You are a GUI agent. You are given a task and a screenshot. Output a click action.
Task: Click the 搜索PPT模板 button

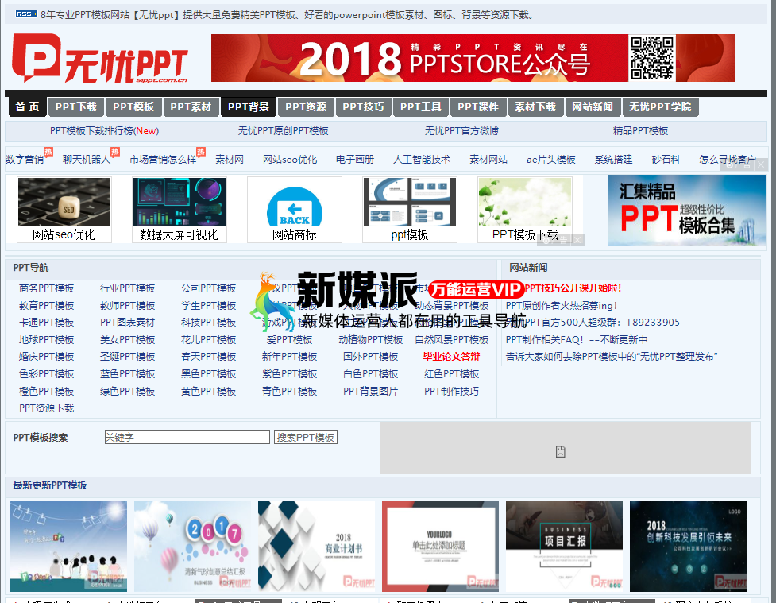[306, 437]
